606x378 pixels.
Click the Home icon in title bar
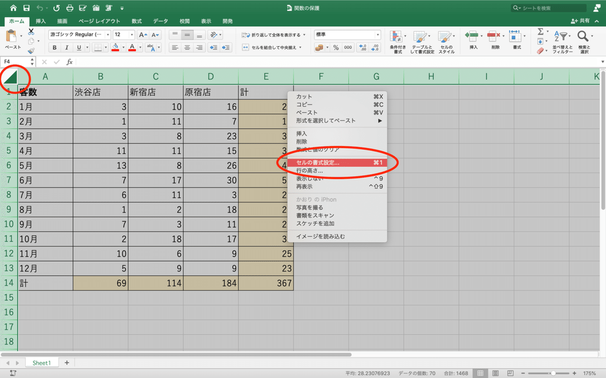[13, 8]
